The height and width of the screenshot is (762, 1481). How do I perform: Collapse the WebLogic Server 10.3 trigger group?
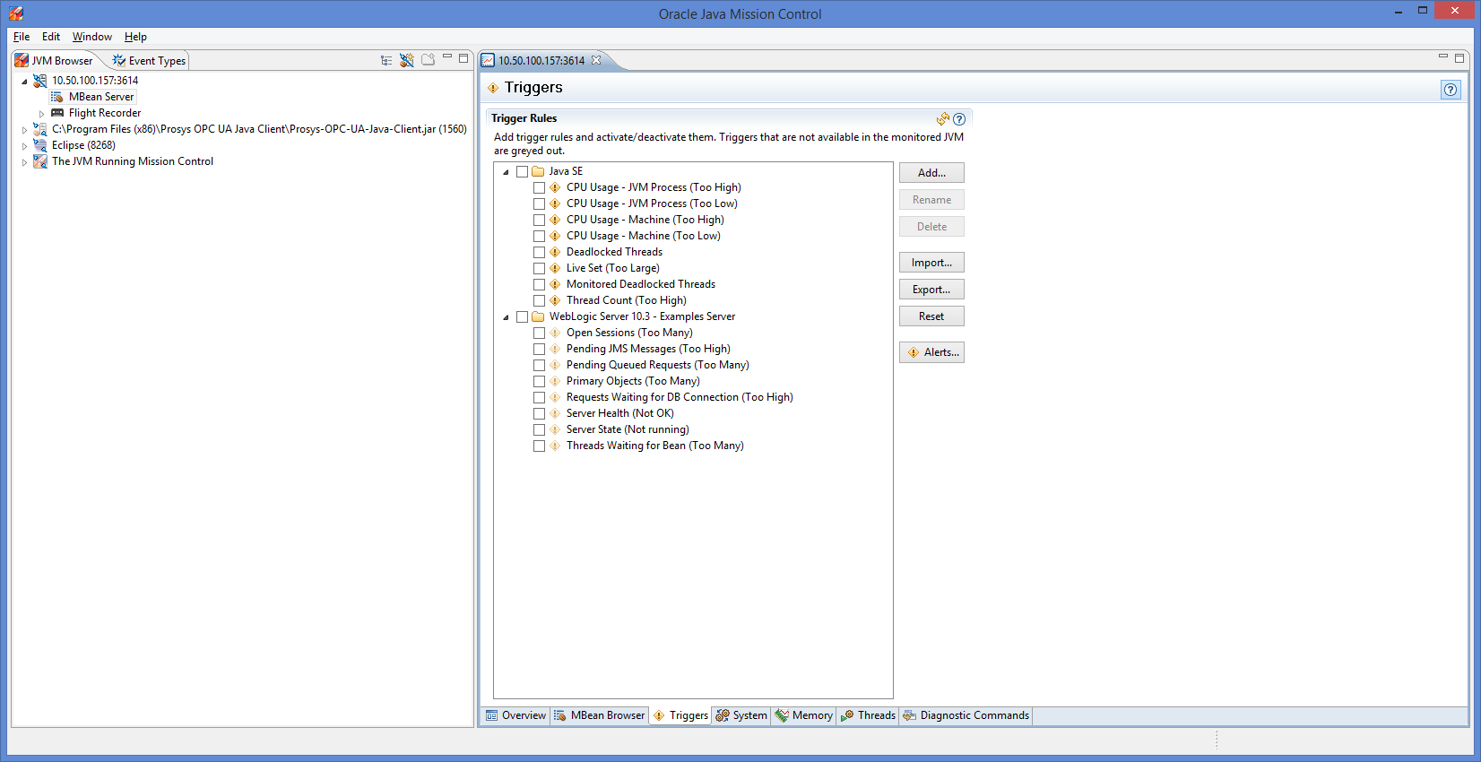click(506, 317)
